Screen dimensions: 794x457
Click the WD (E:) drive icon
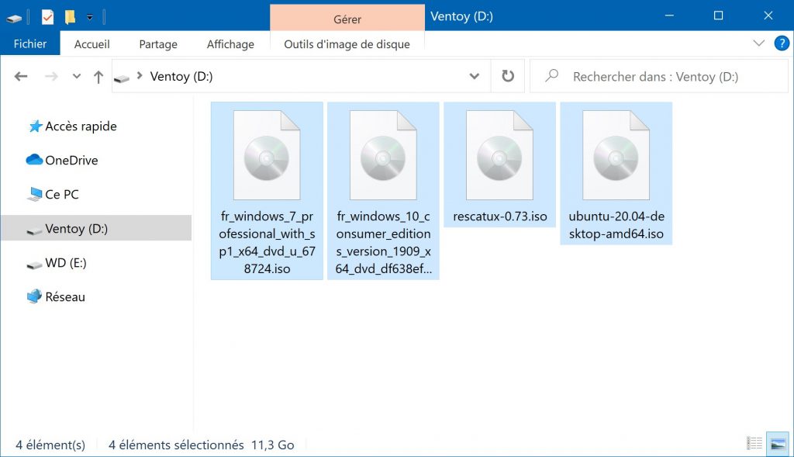34,265
